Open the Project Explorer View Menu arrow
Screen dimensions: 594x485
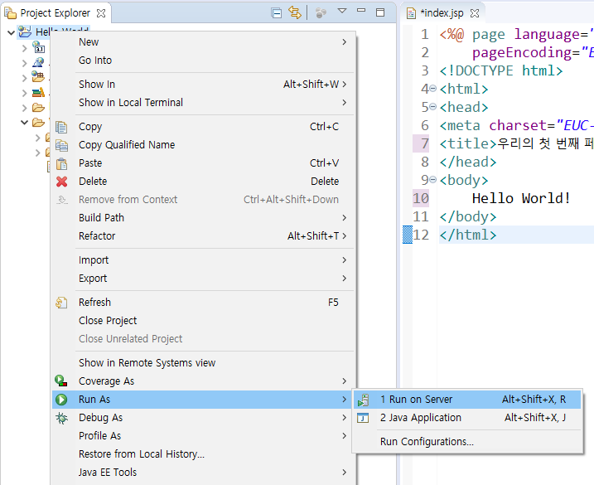coord(341,11)
